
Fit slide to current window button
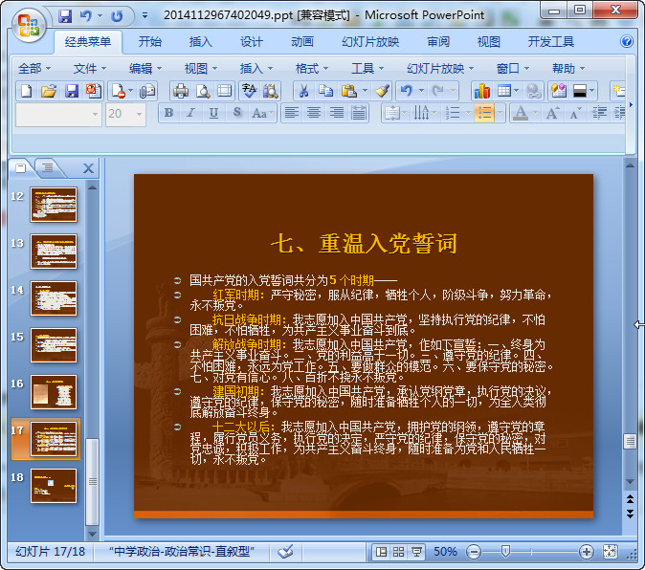click(x=610, y=552)
